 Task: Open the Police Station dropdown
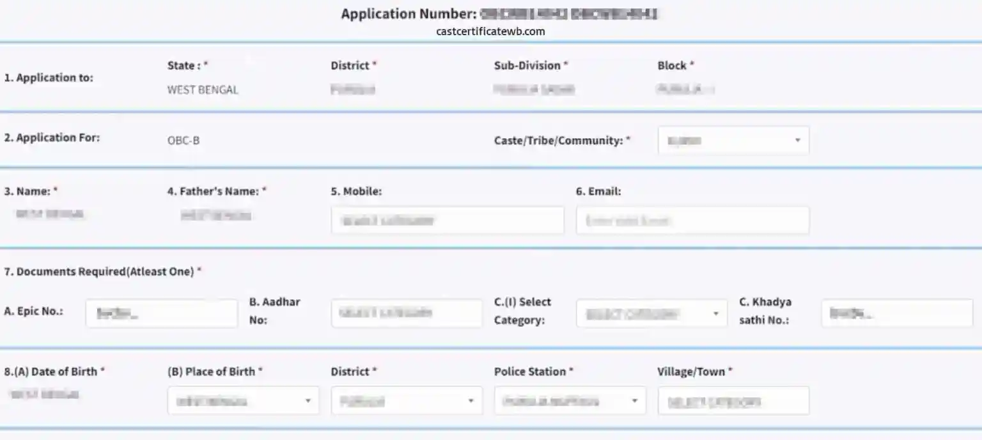pyautogui.click(x=570, y=400)
